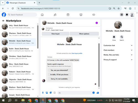Open Nakeem - 3beds 2bath House chat
Screen dimensions: 138x103
(x=18, y=73)
